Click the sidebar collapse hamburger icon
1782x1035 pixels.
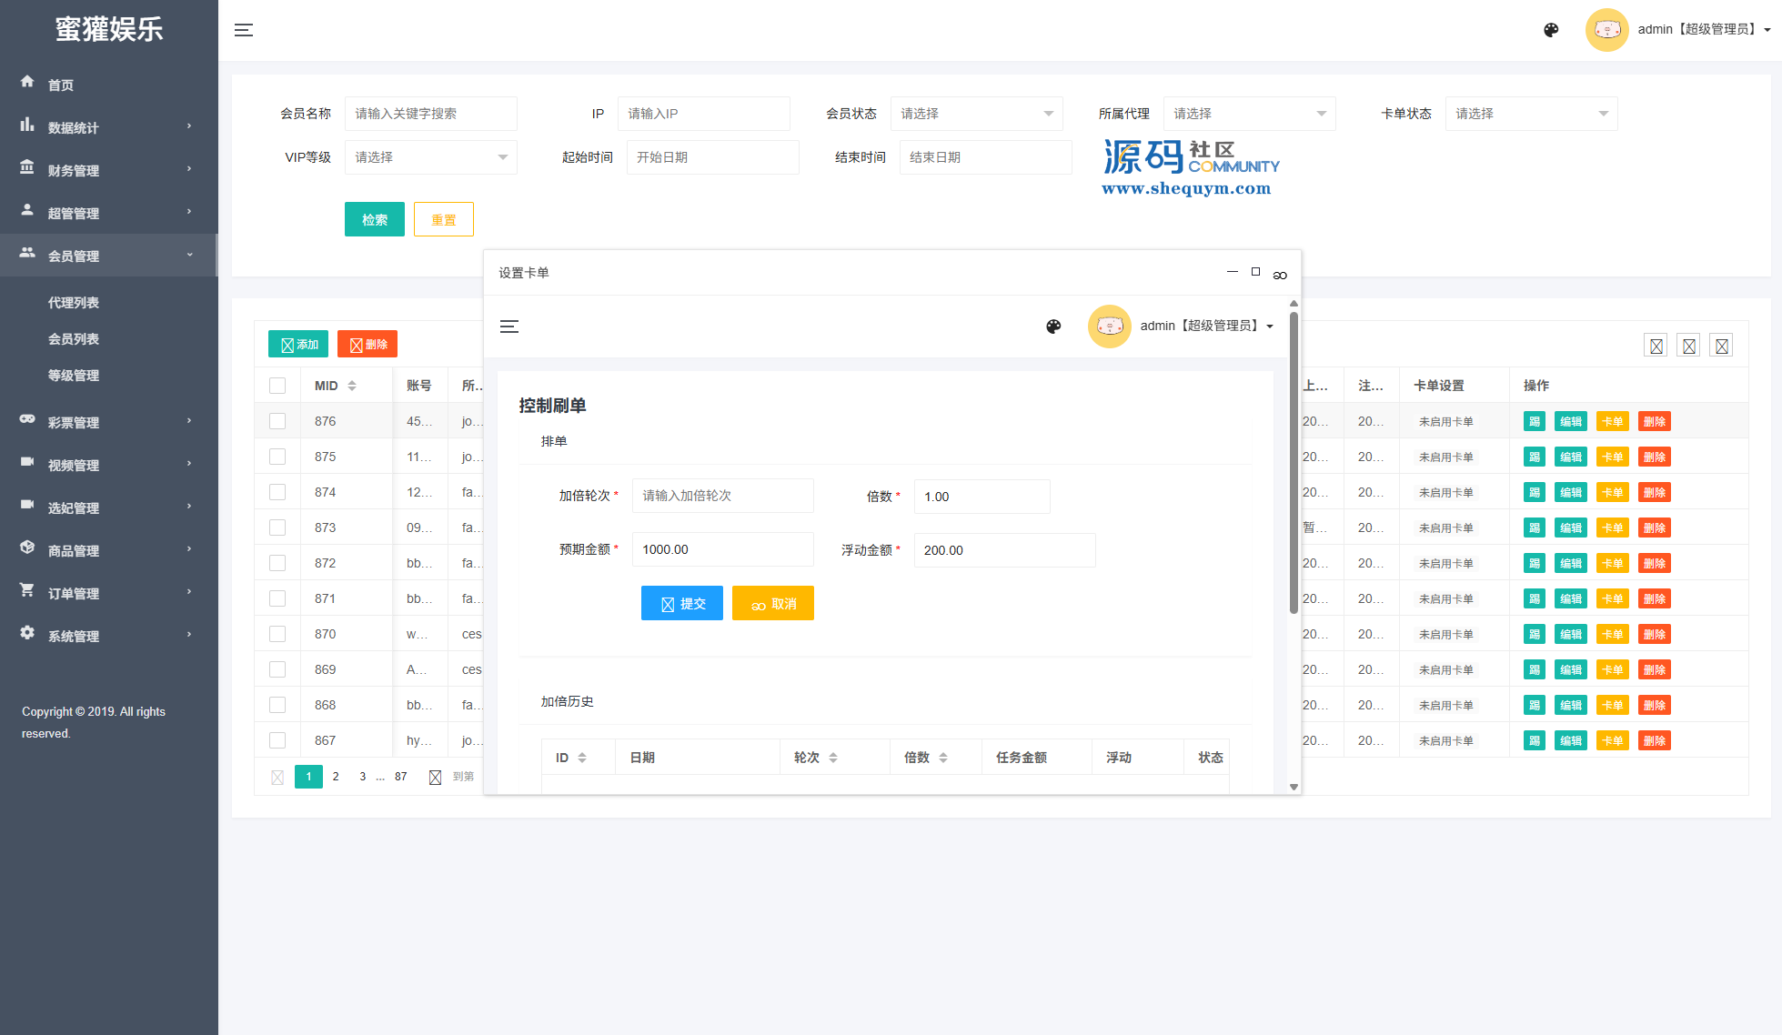[244, 30]
